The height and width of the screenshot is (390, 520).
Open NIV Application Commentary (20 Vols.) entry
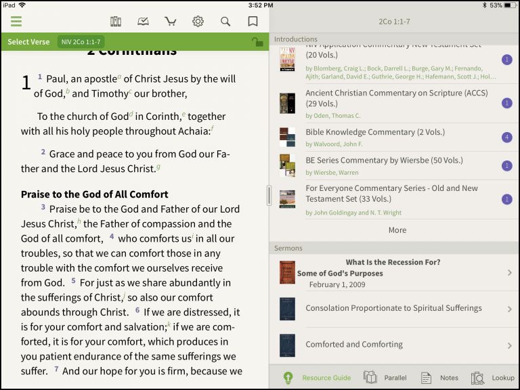pos(395,64)
